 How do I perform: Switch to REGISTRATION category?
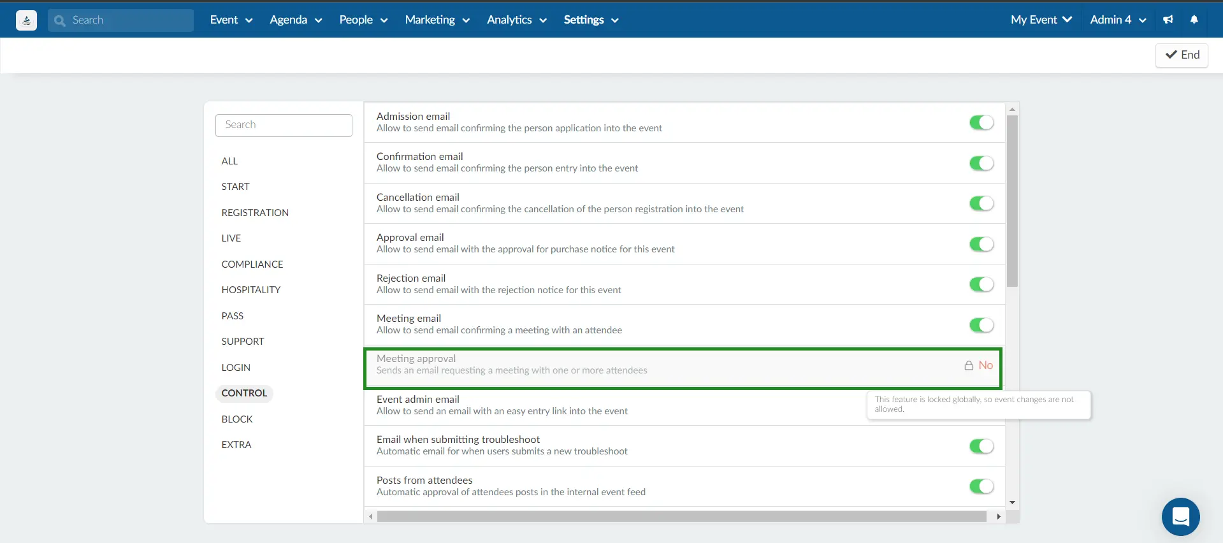click(255, 213)
